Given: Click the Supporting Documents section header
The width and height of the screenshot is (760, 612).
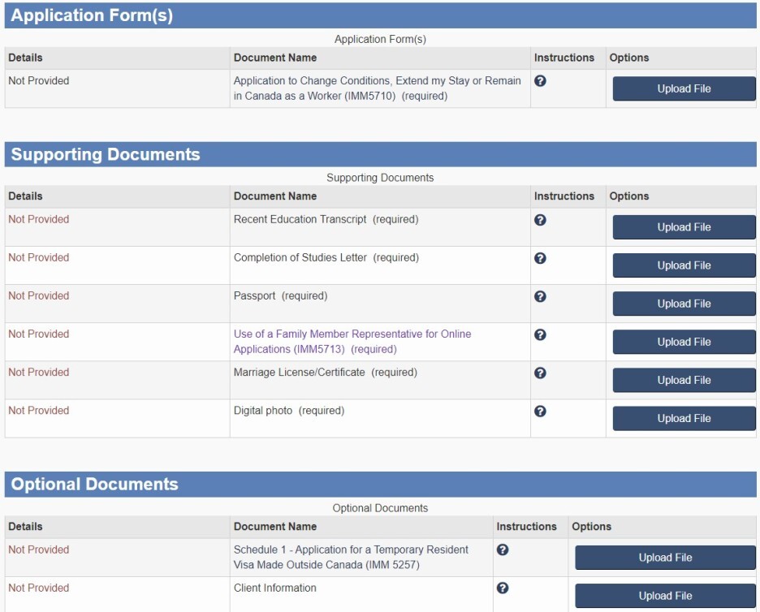Looking at the screenshot, I should click(381, 154).
